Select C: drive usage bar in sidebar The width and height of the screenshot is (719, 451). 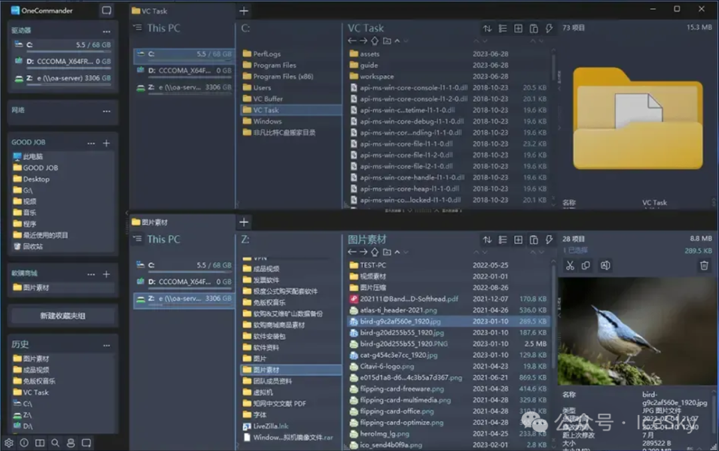click(63, 51)
